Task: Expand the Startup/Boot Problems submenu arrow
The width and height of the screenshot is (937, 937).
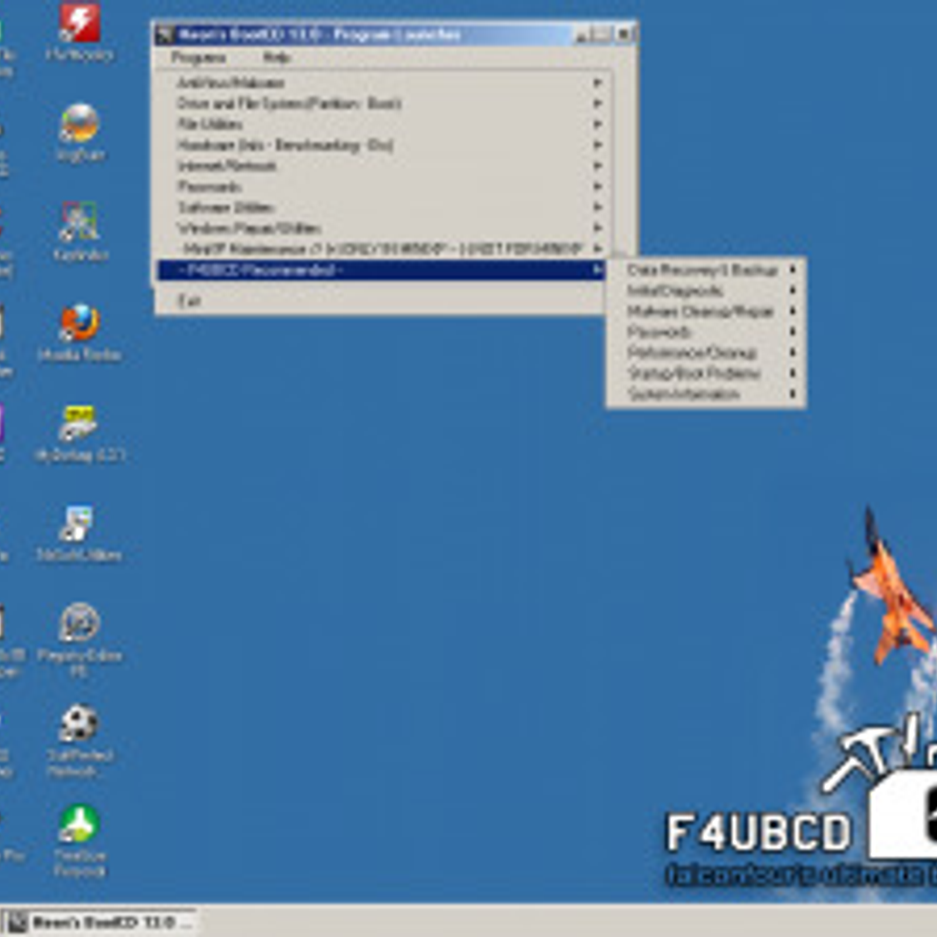Action: (x=792, y=373)
